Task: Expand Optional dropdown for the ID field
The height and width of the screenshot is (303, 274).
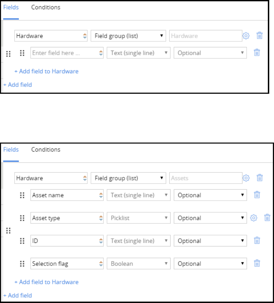Action: 210,240
